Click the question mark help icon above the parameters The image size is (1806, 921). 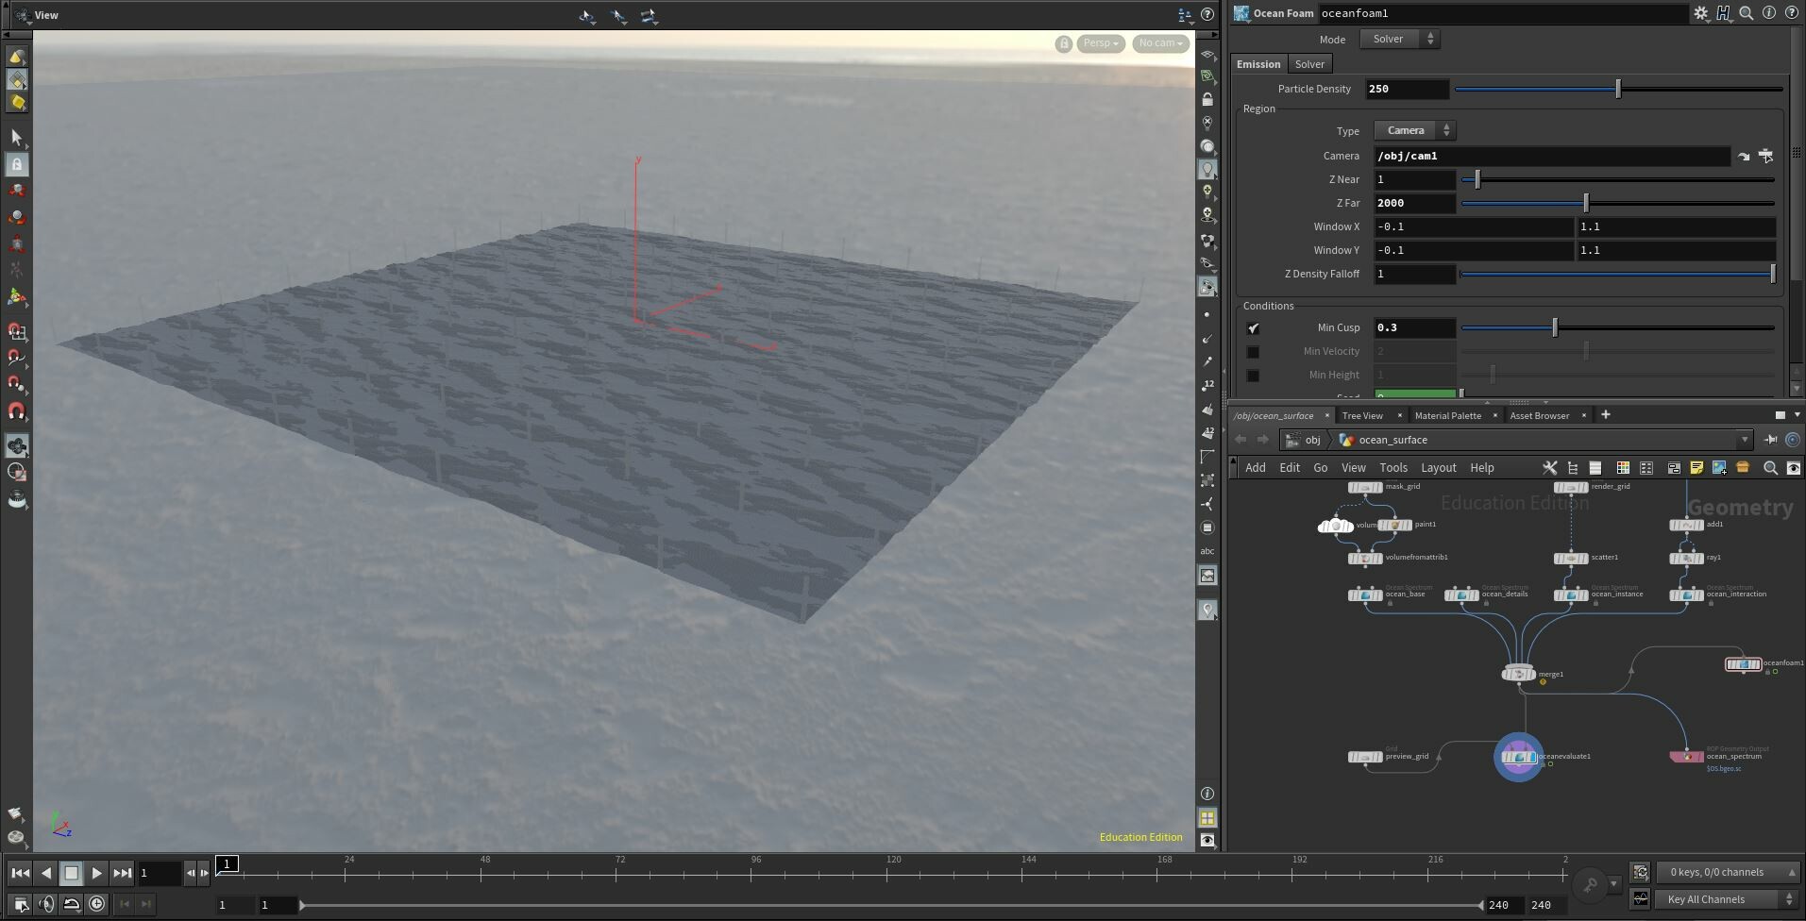click(1792, 12)
